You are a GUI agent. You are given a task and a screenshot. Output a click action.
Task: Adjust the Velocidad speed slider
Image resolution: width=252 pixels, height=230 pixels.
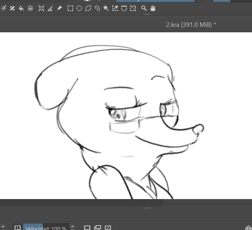click(46, 228)
